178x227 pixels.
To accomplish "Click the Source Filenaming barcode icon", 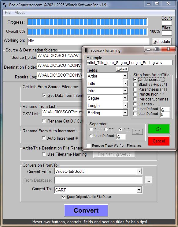I will (87, 50).
